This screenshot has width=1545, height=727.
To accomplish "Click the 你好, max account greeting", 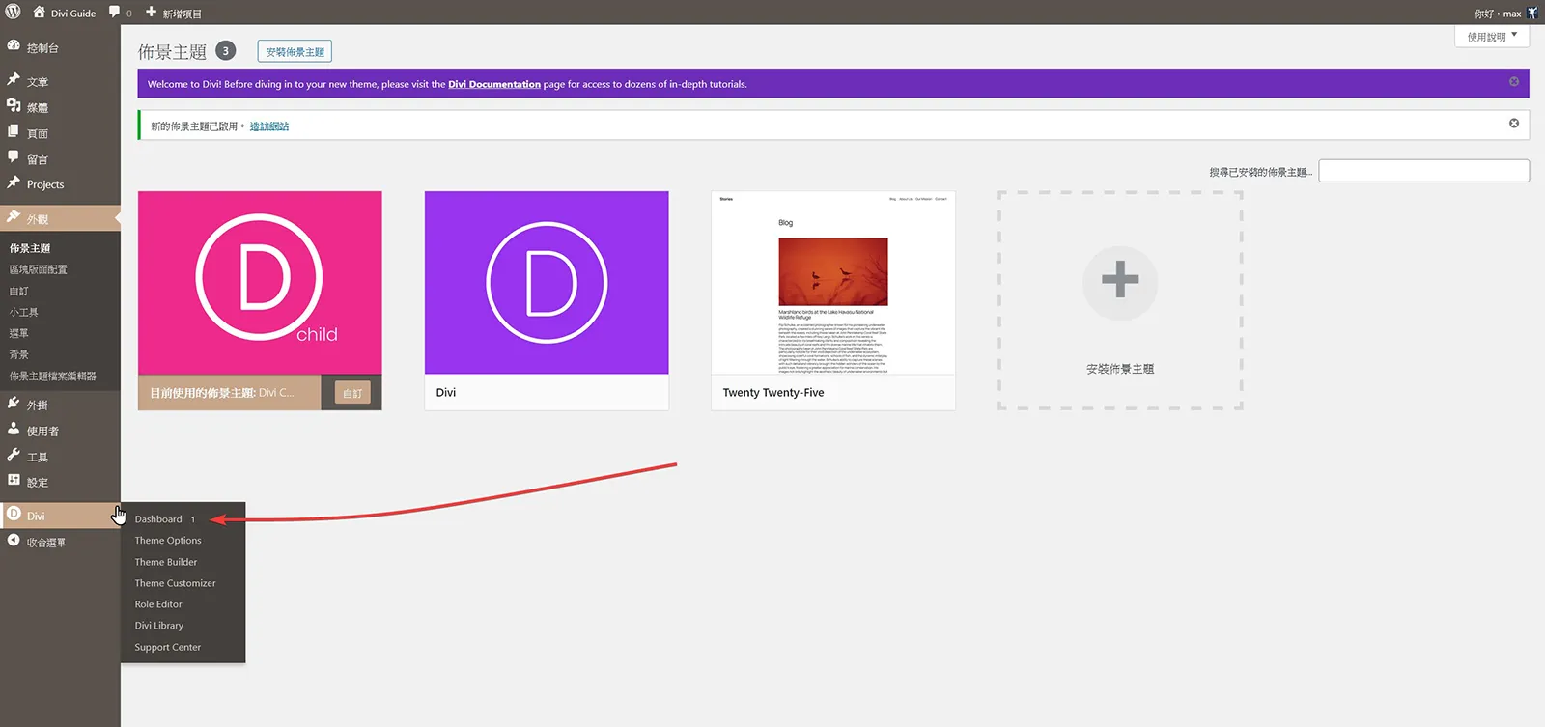I will click(1498, 14).
